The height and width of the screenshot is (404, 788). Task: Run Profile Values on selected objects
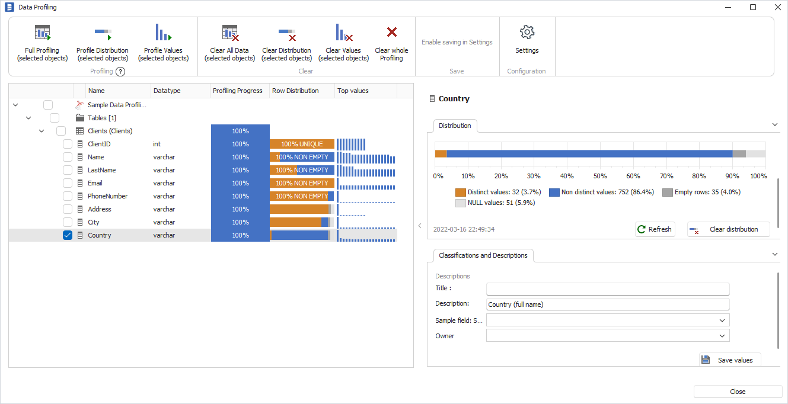[163, 41]
